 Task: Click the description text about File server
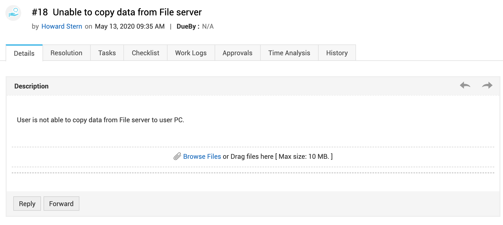pos(100,120)
